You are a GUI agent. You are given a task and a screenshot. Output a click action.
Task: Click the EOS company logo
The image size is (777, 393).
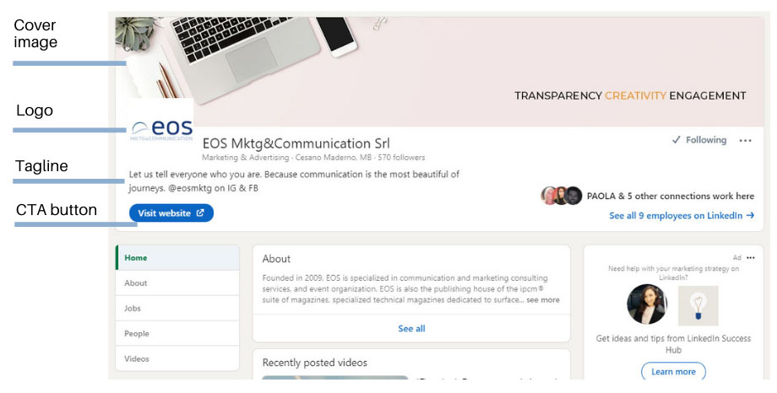161,130
